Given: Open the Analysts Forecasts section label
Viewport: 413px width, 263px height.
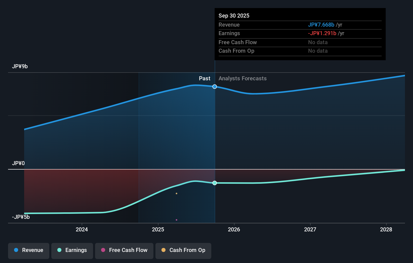Looking at the screenshot, I should (242, 78).
